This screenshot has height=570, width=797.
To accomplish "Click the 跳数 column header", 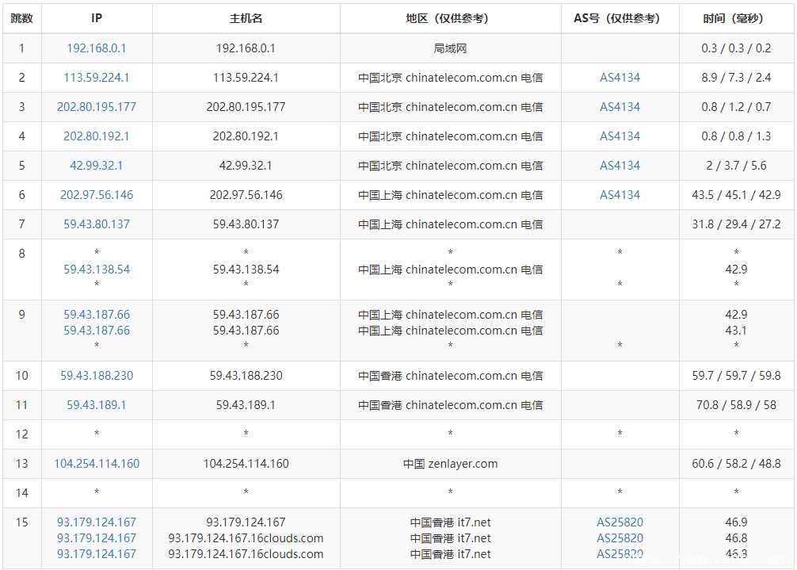I will (22, 18).
